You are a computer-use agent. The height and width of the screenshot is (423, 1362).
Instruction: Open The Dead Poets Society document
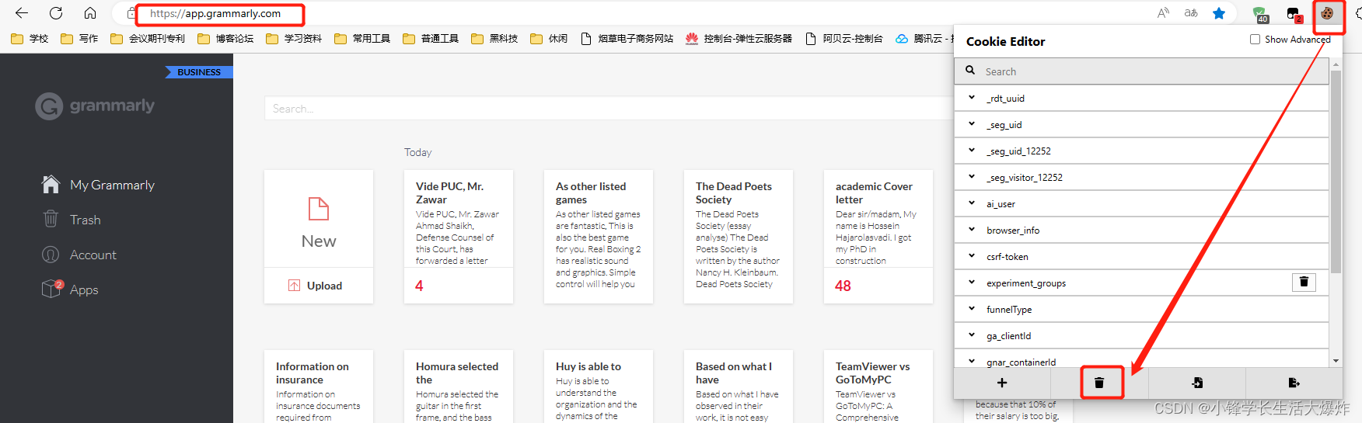(739, 237)
